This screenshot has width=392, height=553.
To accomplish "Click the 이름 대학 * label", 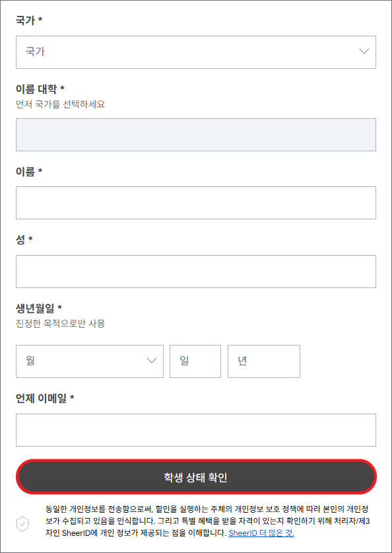I will click(x=40, y=89).
